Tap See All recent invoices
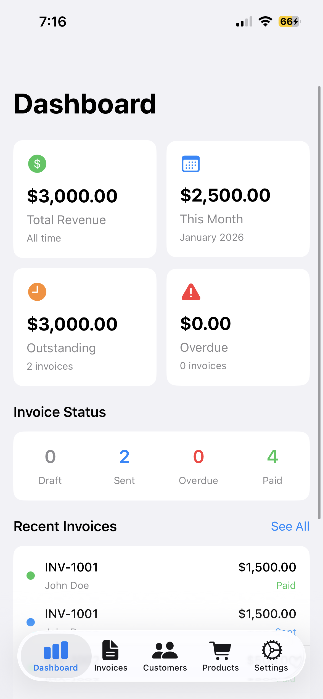The image size is (323, 699). 290,526
